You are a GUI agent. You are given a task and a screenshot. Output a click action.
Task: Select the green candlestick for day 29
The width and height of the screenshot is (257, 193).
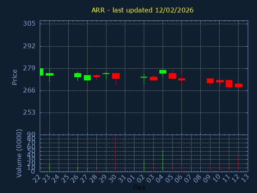106,75
